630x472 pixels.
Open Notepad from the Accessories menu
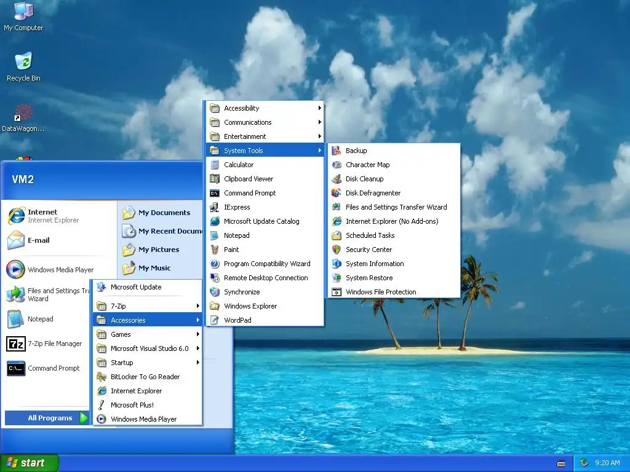(265, 235)
